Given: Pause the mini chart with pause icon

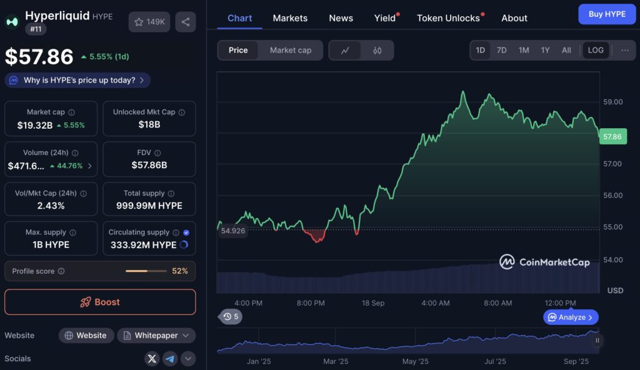Looking at the screenshot, I should 597,340.
